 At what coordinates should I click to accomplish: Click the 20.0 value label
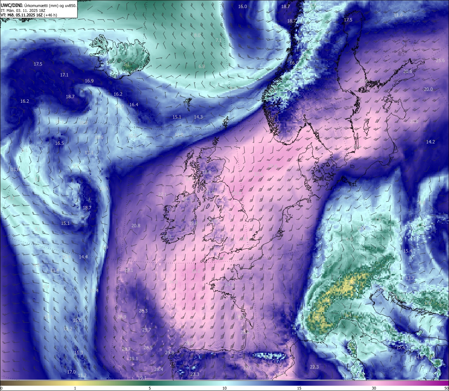click(x=428, y=89)
